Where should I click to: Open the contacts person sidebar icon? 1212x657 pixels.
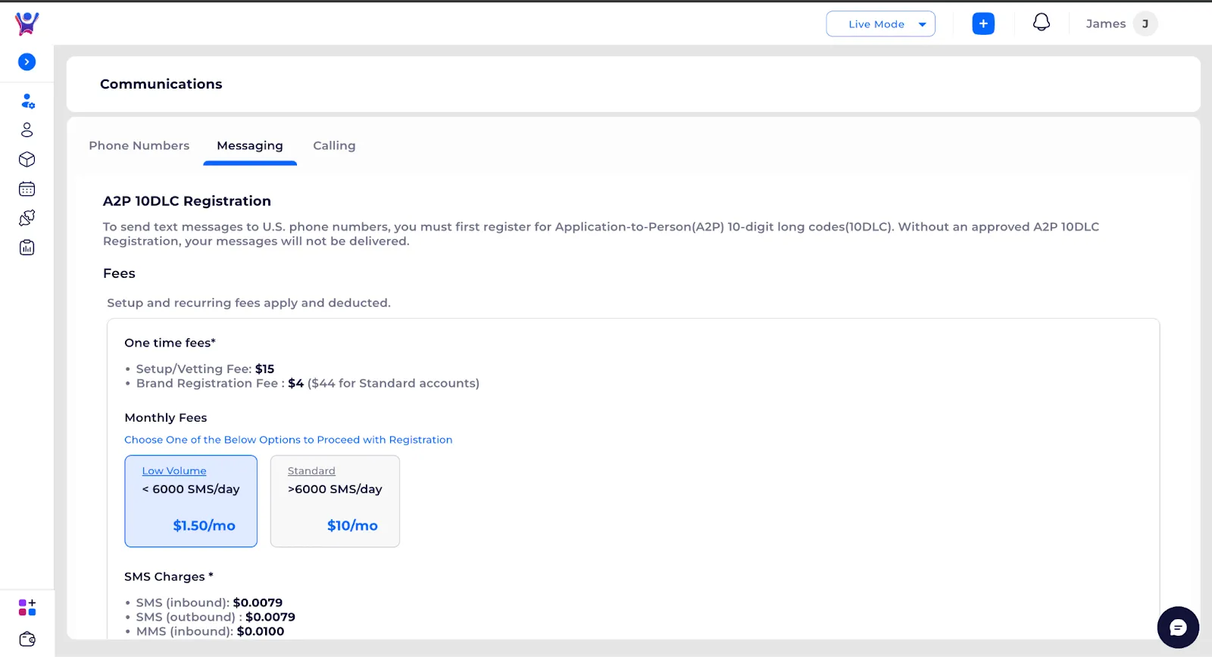pyautogui.click(x=27, y=130)
